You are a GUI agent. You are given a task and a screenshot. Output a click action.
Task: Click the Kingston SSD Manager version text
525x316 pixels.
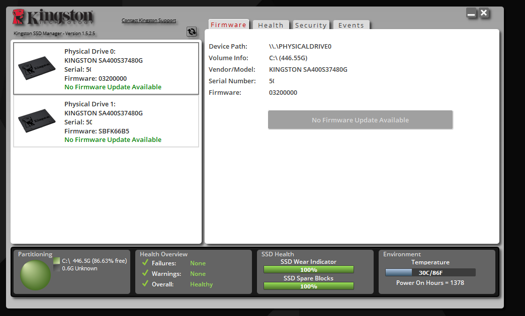click(x=54, y=34)
